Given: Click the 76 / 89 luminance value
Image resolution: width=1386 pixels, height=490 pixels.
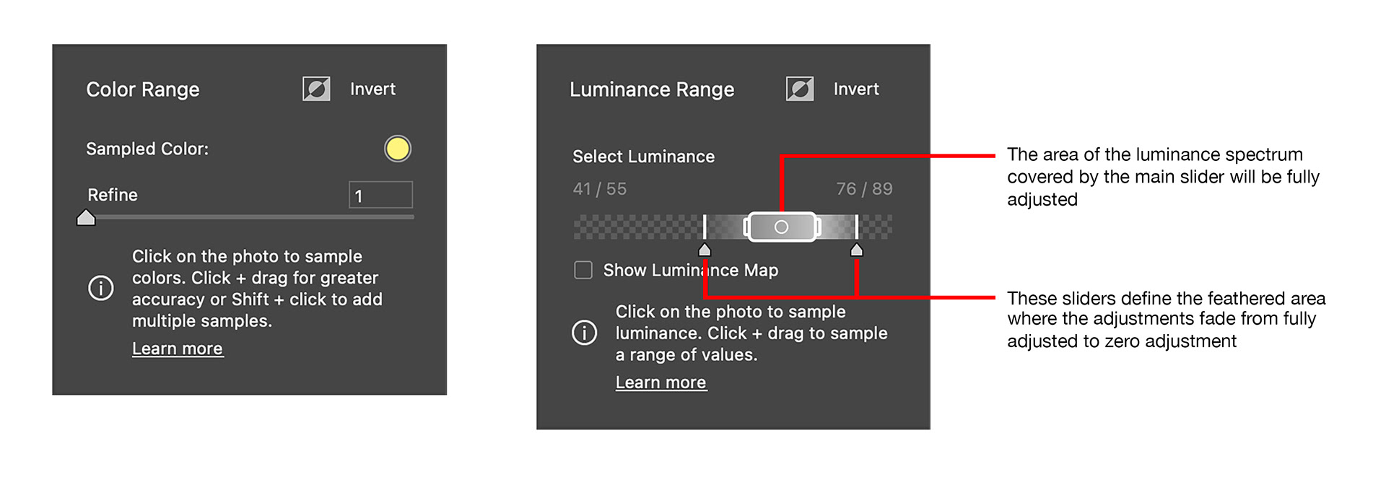Looking at the screenshot, I should (x=864, y=189).
